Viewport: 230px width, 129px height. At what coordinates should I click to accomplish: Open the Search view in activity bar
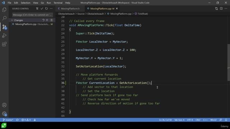click(x=4, y=18)
